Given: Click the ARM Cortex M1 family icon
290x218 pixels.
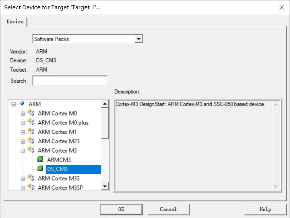Looking at the screenshot, I should tap(31, 131).
